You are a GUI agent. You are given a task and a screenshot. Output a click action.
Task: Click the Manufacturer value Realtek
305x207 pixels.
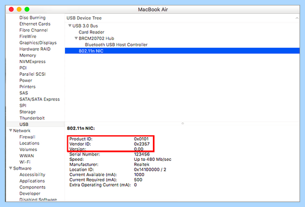point(142,164)
